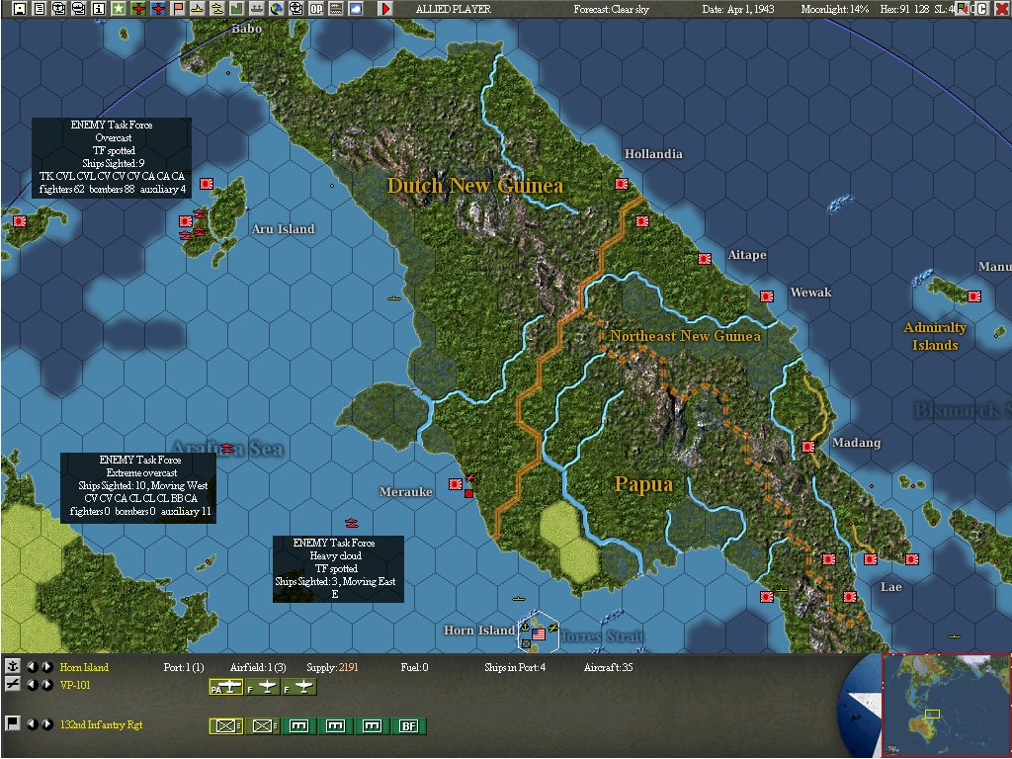Image resolution: width=1012 pixels, height=759 pixels.
Task: Select the first F fighter unit icon
Action: 262,688
